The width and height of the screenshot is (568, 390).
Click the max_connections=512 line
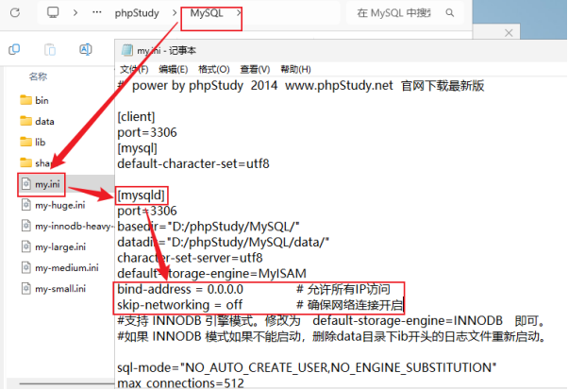181,383
